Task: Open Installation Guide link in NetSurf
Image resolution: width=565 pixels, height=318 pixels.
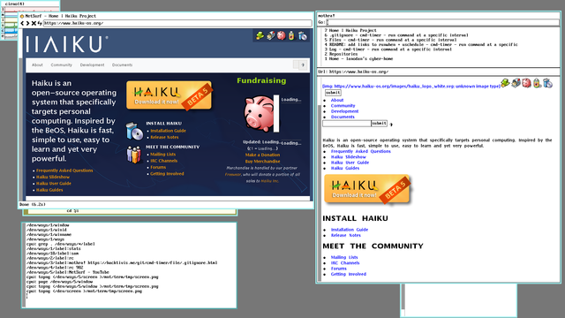Action: pos(169,131)
